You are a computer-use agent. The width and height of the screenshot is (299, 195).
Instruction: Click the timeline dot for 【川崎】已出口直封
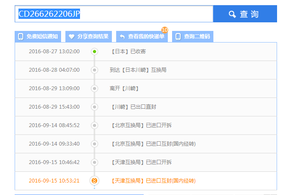94,107
